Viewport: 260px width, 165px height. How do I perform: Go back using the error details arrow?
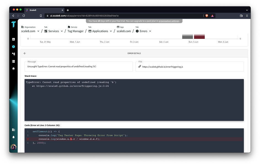tap(25, 53)
